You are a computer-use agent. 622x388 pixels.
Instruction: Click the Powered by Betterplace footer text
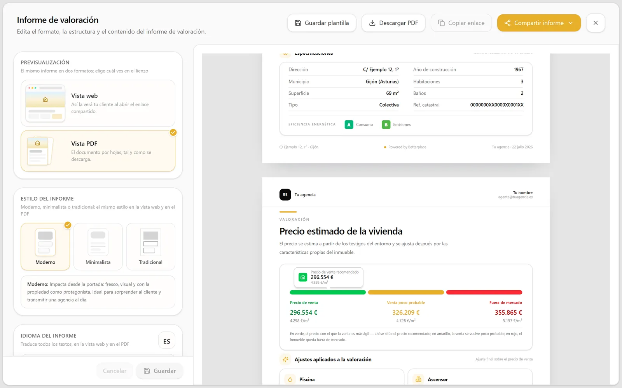point(407,147)
